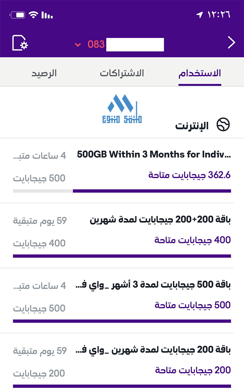Tap the blue watermark logo

point(122,109)
